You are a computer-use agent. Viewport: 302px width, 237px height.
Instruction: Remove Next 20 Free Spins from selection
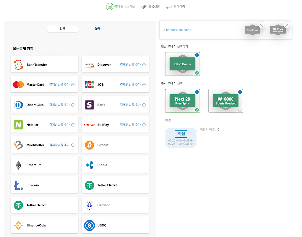tap(287, 25)
